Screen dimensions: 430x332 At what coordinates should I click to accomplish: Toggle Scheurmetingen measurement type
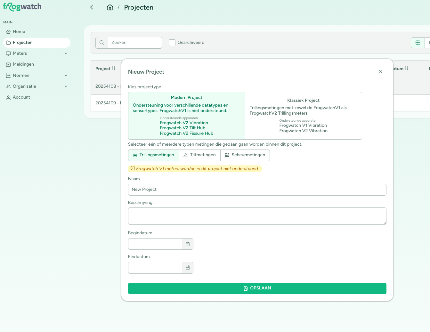click(x=245, y=155)
